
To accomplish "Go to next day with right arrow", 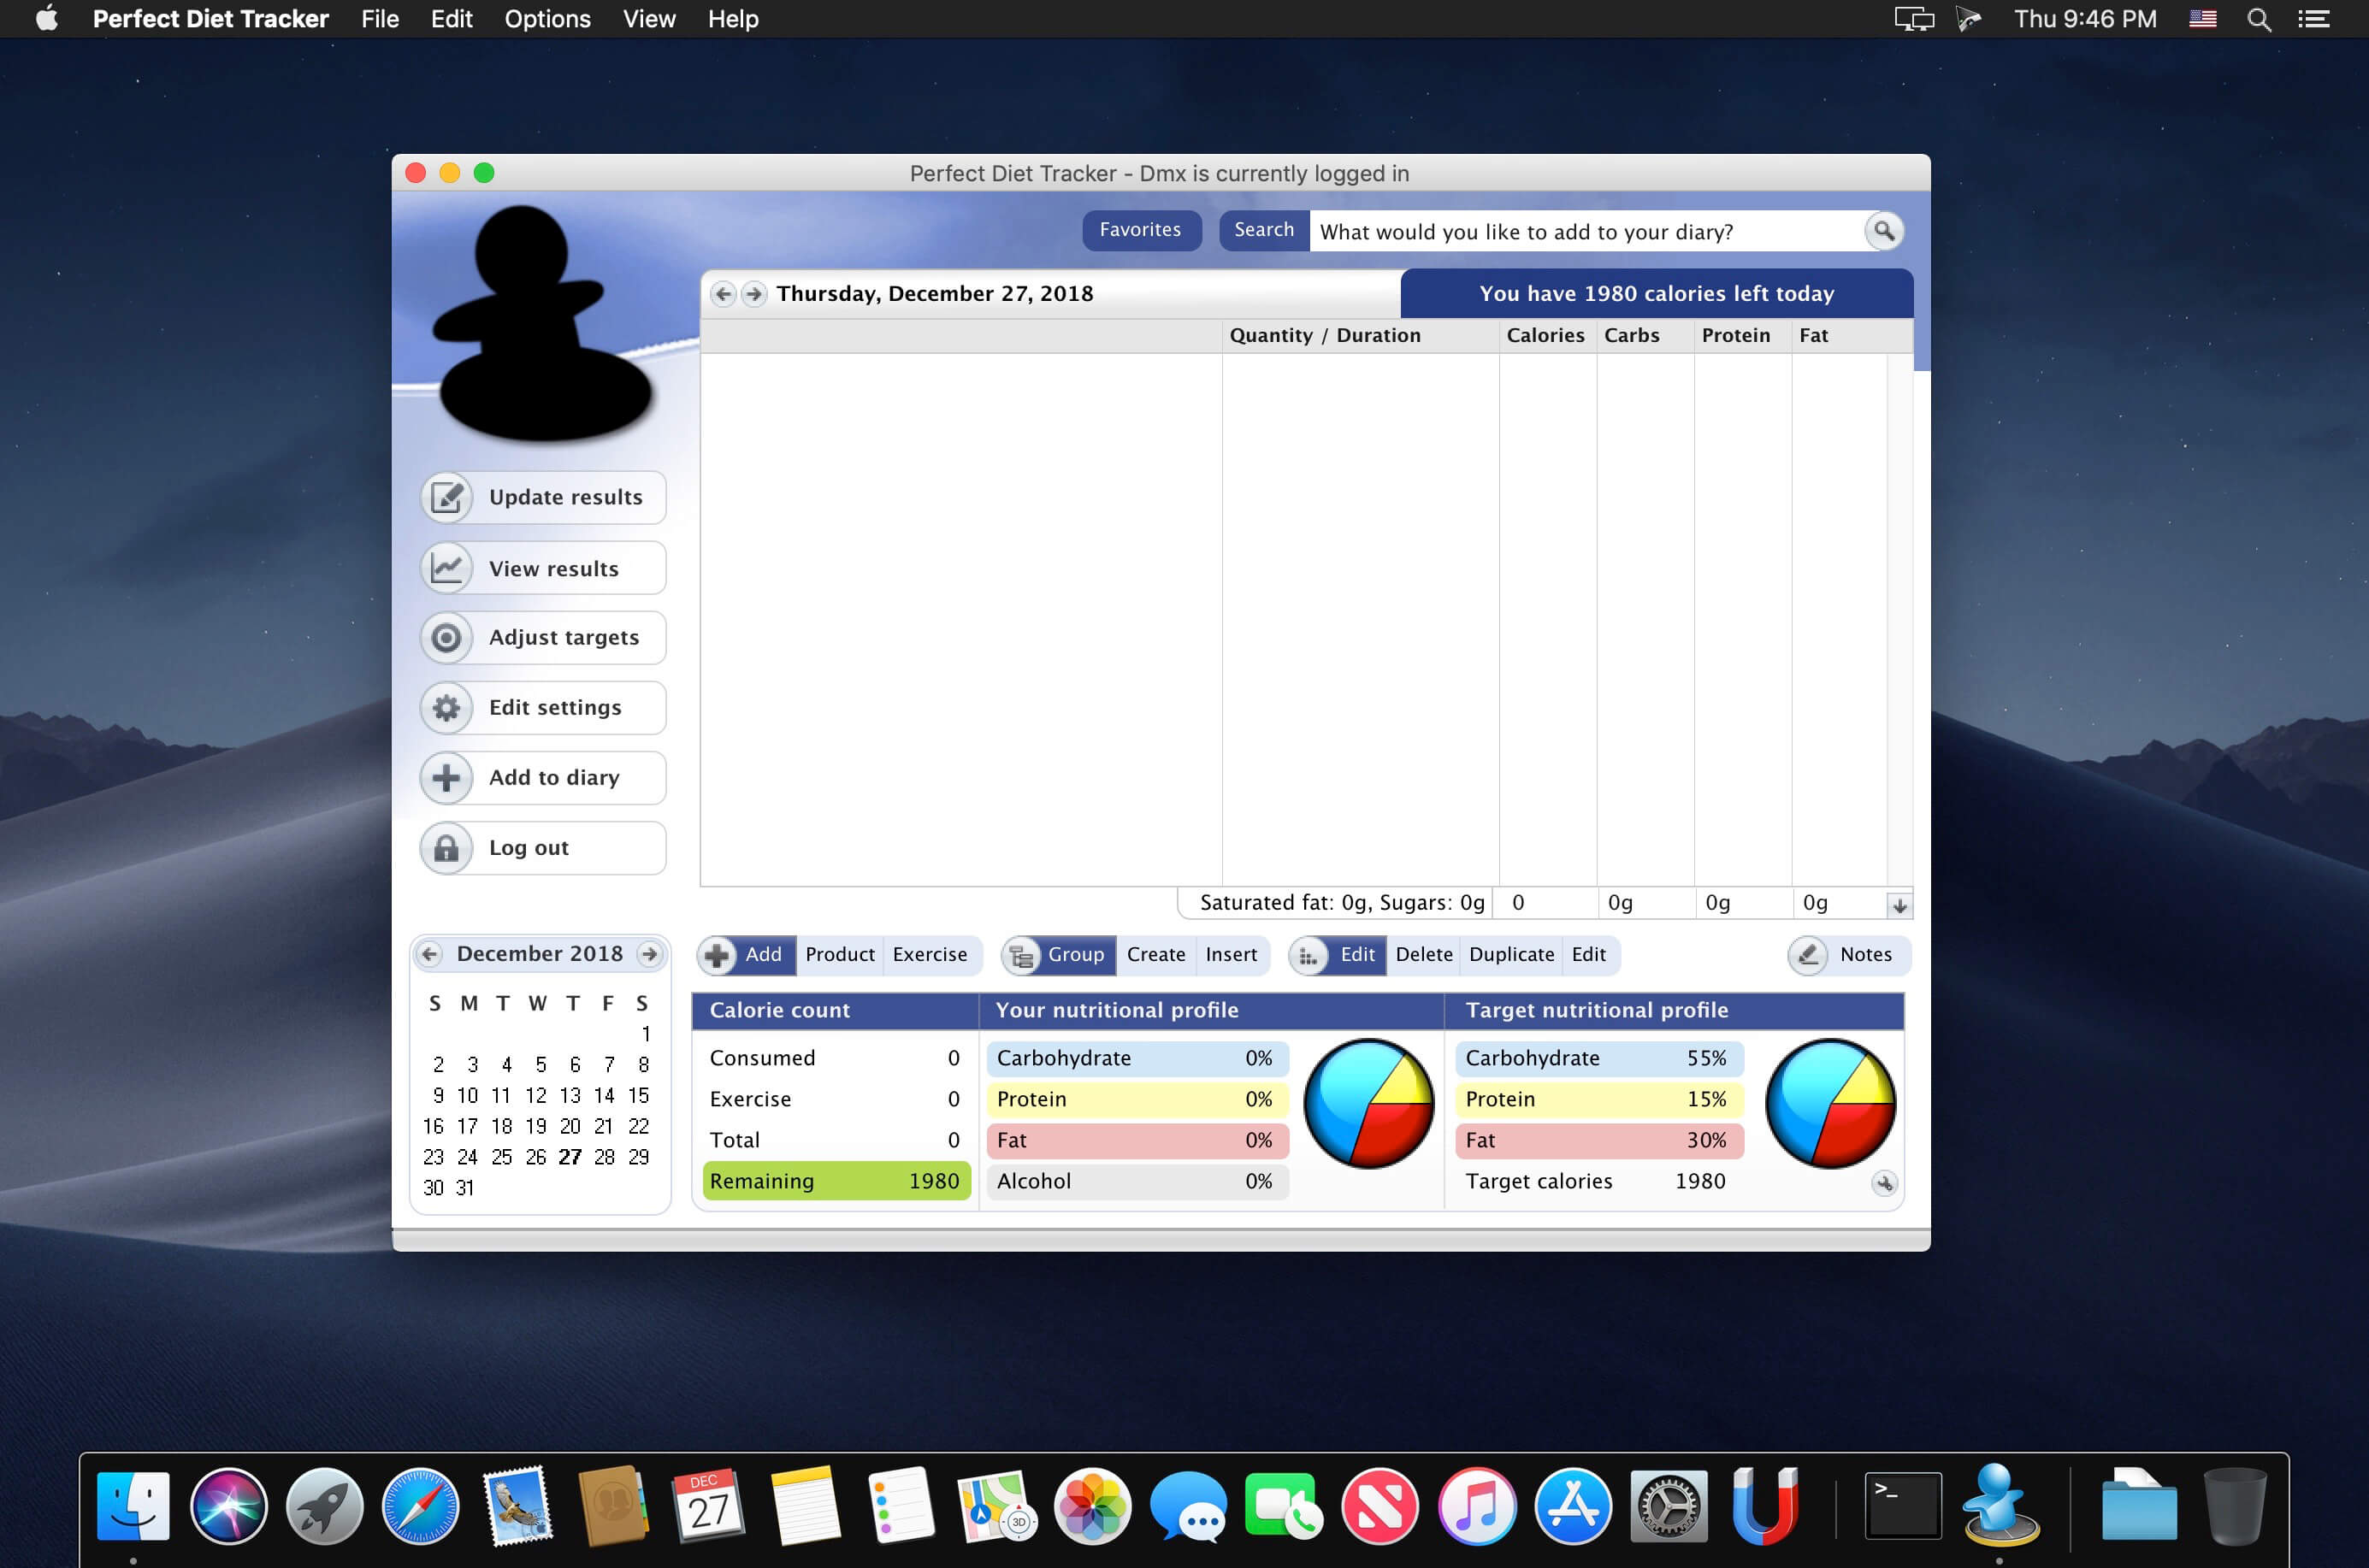I will click(x=754, y=294).
